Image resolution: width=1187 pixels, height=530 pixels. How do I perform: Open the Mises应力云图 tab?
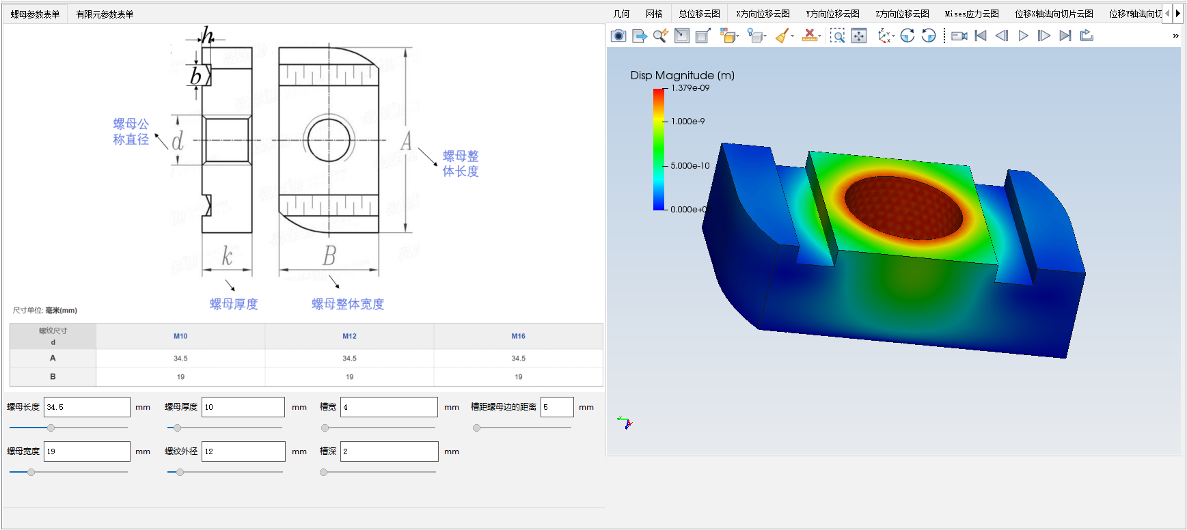click(972, 14)
